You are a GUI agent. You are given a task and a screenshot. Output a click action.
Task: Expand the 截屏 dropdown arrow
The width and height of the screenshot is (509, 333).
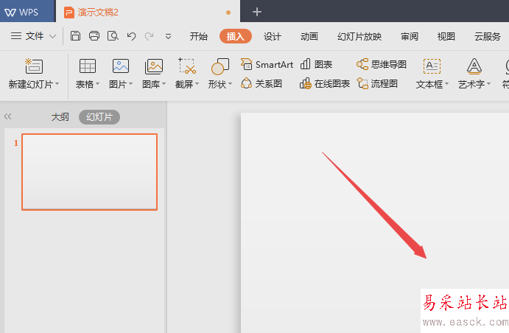click(x=197, y=84)
